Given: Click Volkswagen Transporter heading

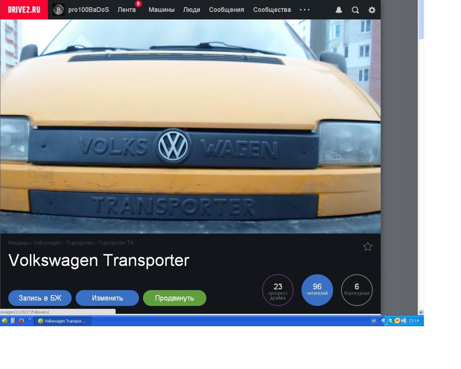Looking at the screenshot, I should click(99, 260).
